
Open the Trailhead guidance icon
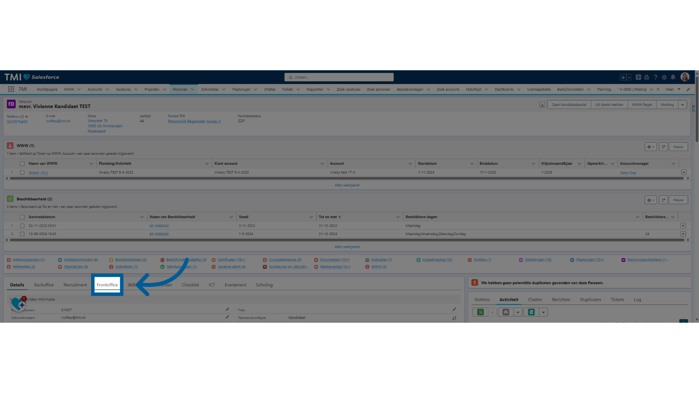tap(647, 77)
